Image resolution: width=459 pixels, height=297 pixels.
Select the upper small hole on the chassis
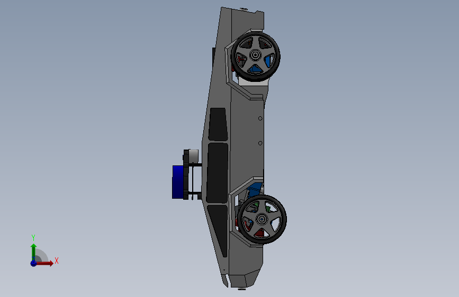point(260,118)
